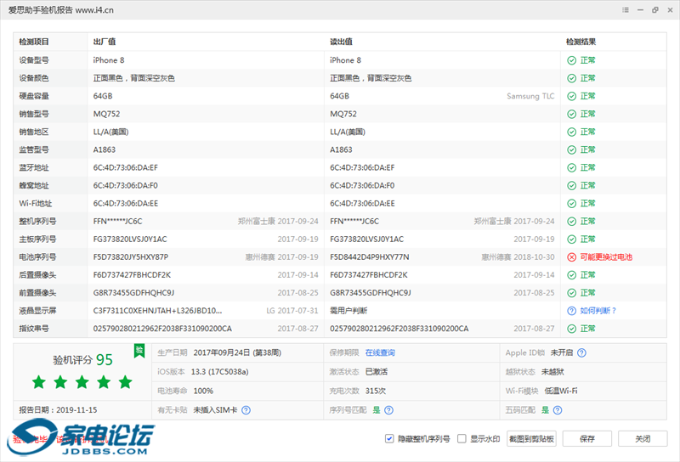Select the iOS版本 13.3 (17C5038a) value

pyautogui.click(x=220, y=372)
